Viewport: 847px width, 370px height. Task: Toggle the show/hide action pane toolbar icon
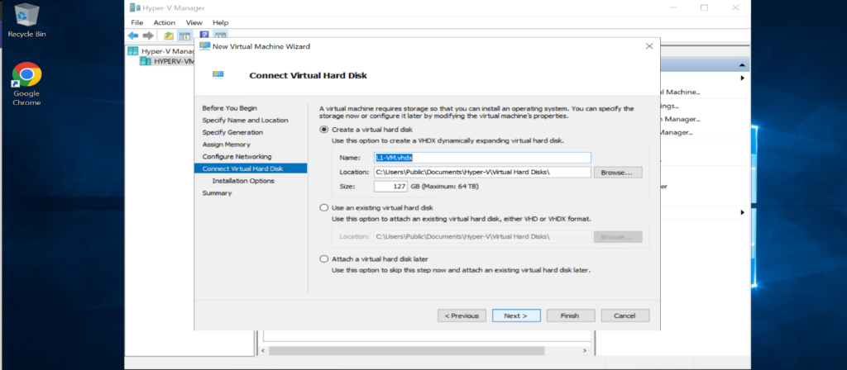(220, 36)
